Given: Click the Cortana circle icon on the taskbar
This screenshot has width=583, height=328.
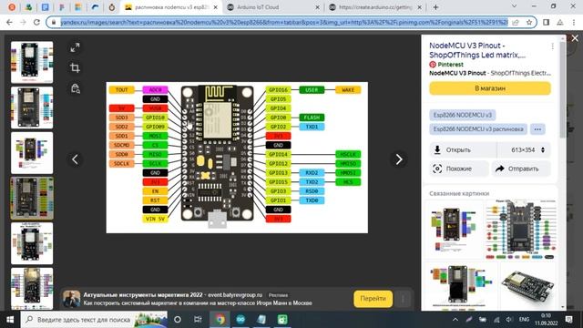Looking at the screenshot, I should click(178, 320).
